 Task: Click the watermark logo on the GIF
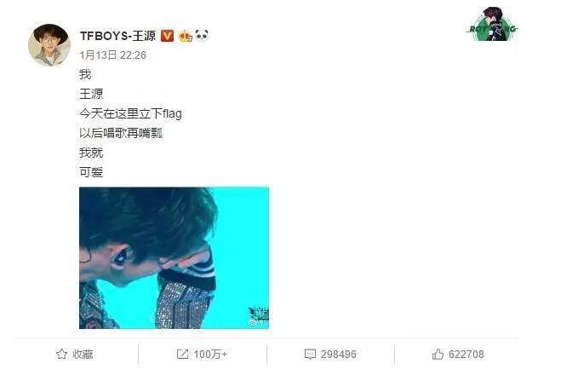click(258, 317)
